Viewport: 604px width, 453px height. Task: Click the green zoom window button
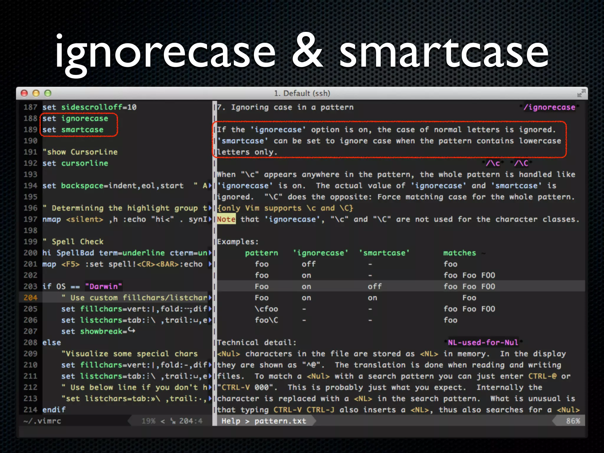pos(48,93)
